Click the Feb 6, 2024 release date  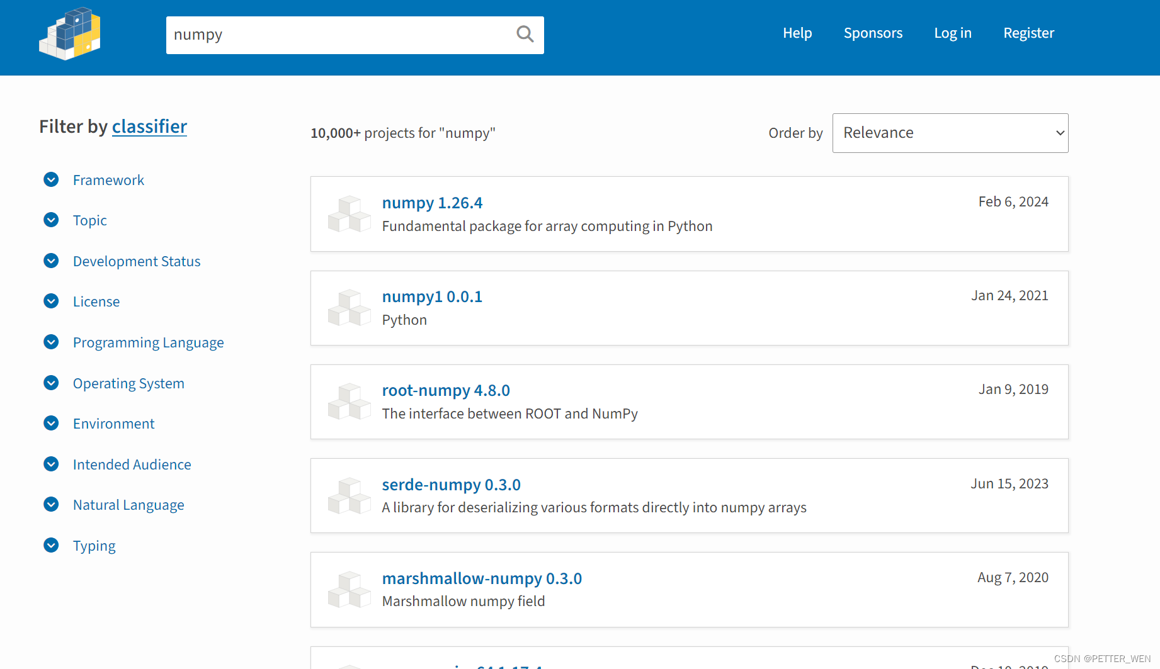point(1013,201)
